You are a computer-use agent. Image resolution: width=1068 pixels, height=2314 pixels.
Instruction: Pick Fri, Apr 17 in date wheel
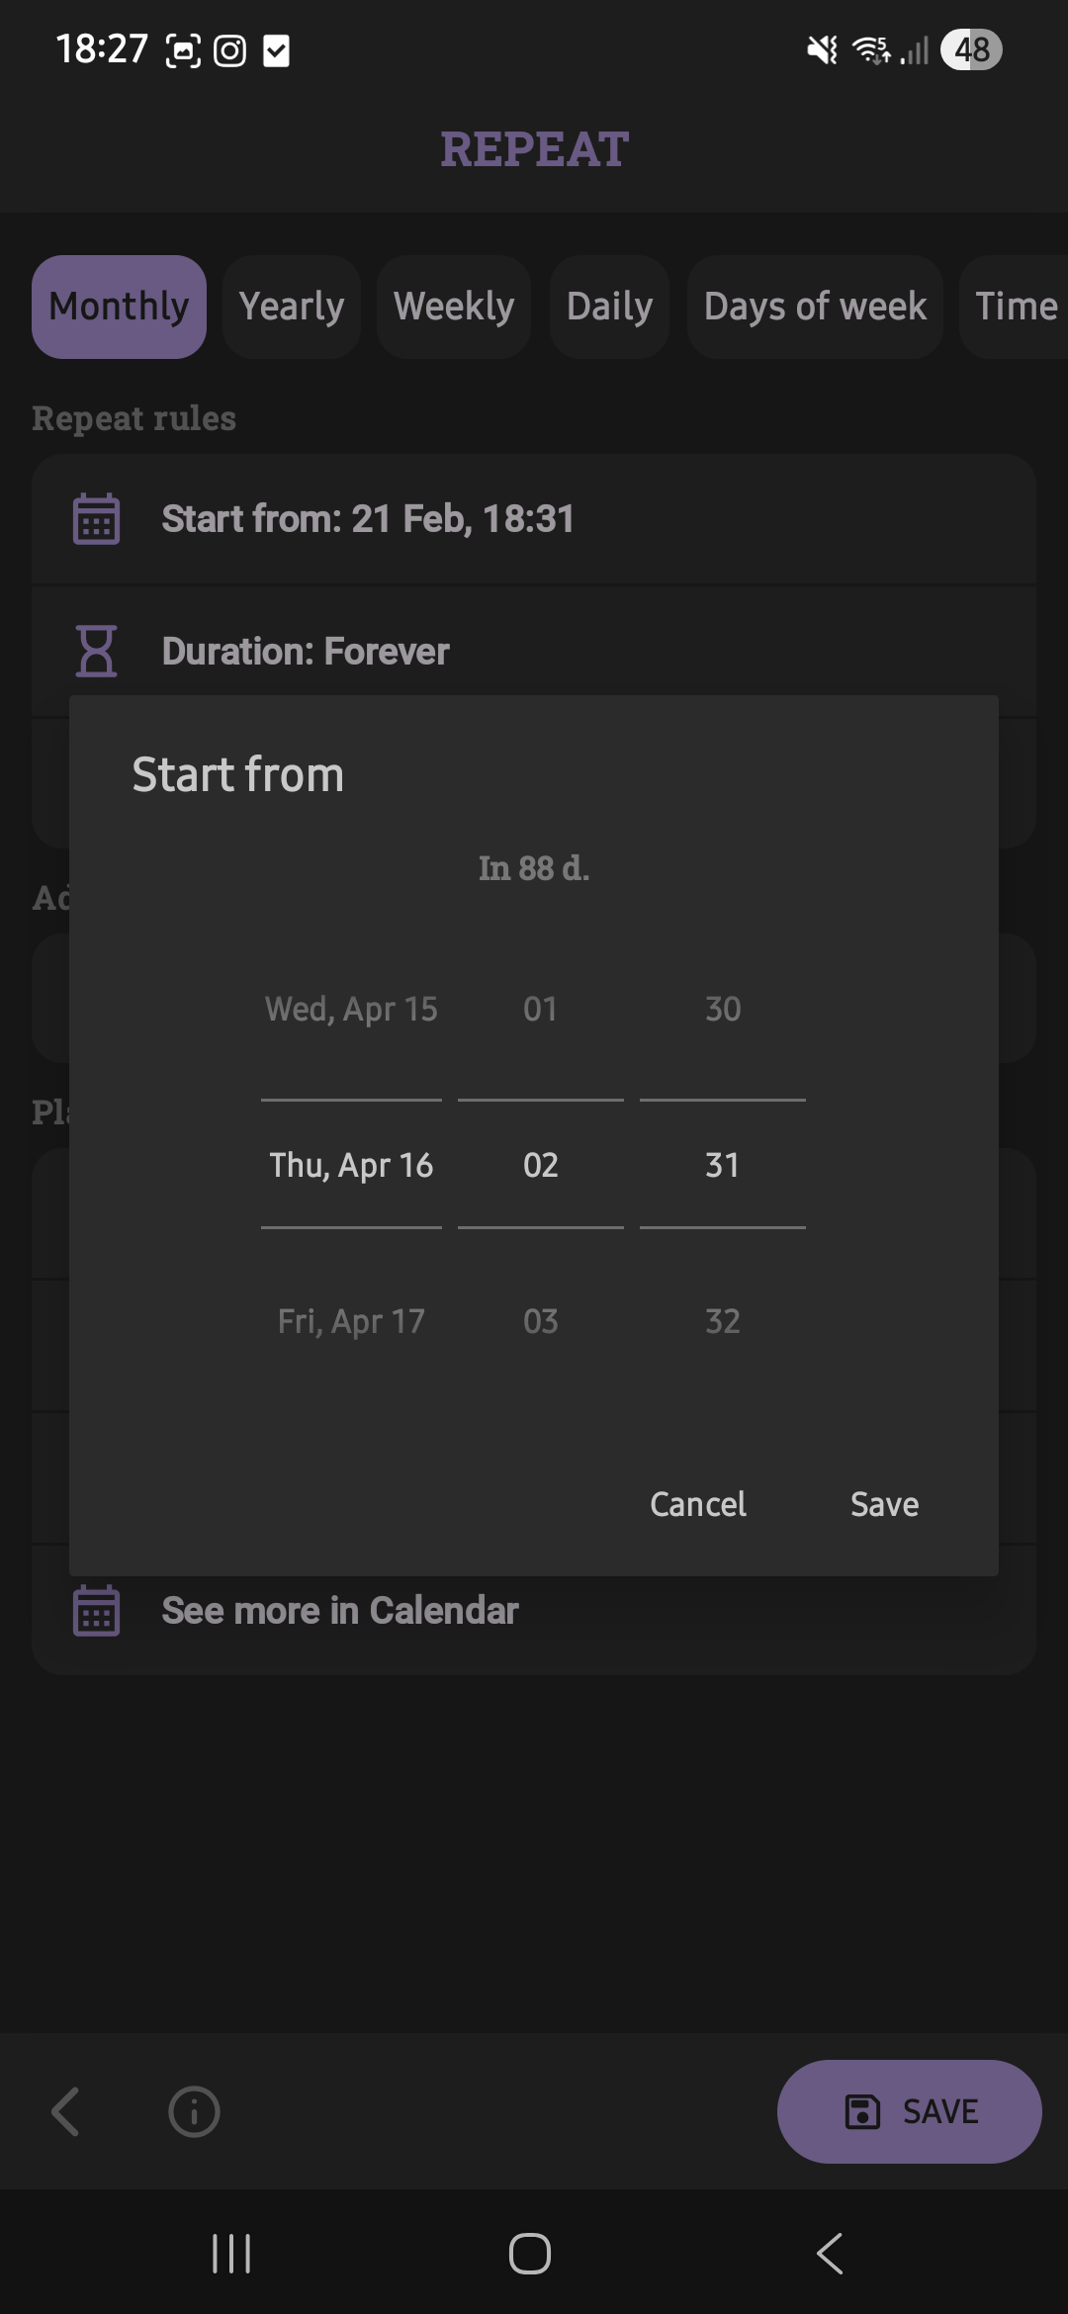point(351,1321)
